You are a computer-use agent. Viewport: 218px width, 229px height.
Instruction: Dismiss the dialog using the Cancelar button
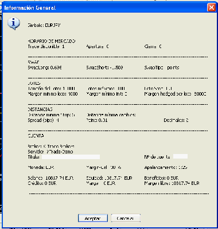tap(126, 218)
